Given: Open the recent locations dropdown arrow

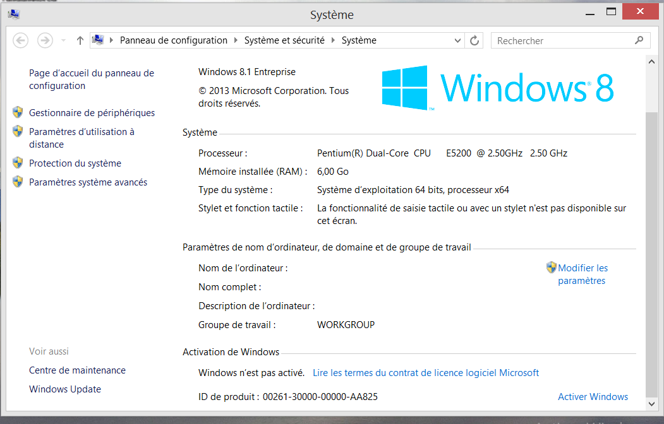Looking at the screenshot, I should pos(64,40).
